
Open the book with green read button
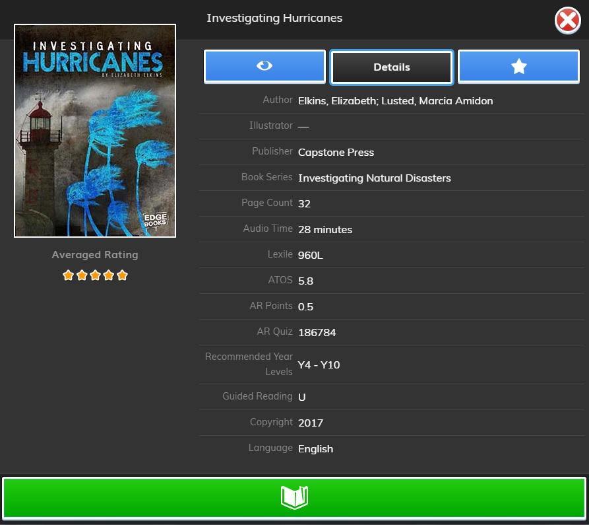(x=294, y=497)
